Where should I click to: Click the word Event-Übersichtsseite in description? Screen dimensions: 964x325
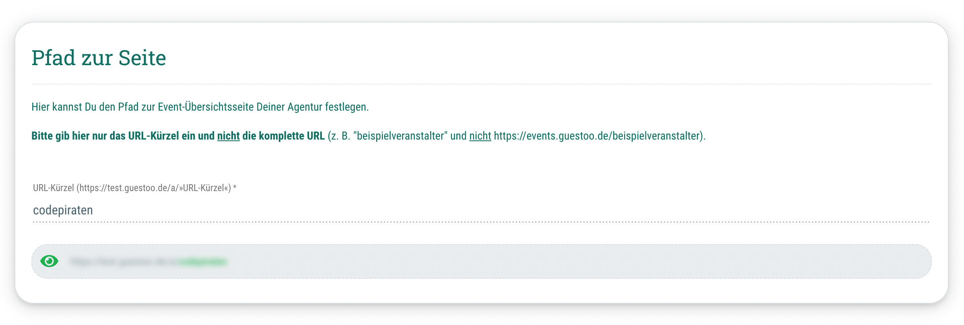point(206,107)
